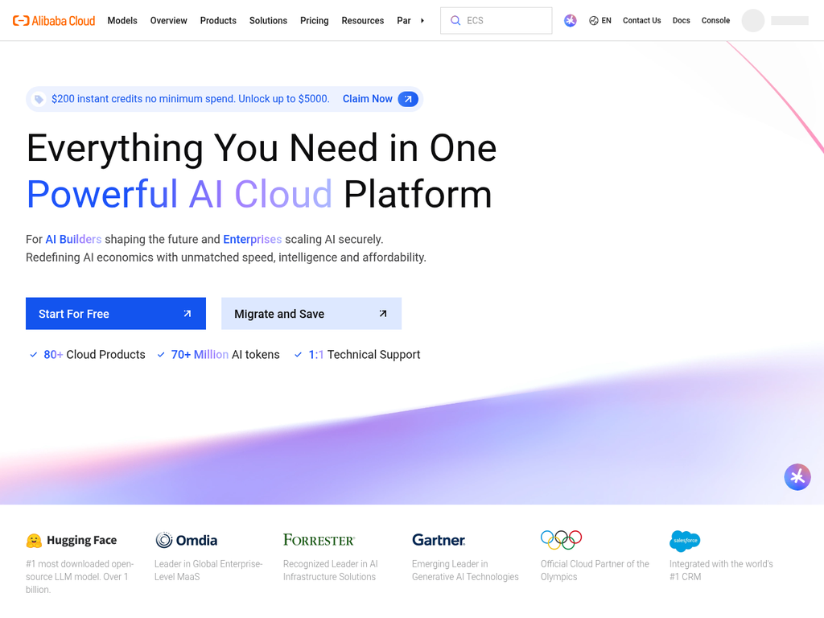Open the Products menu
824x618 pixels.
218,20
